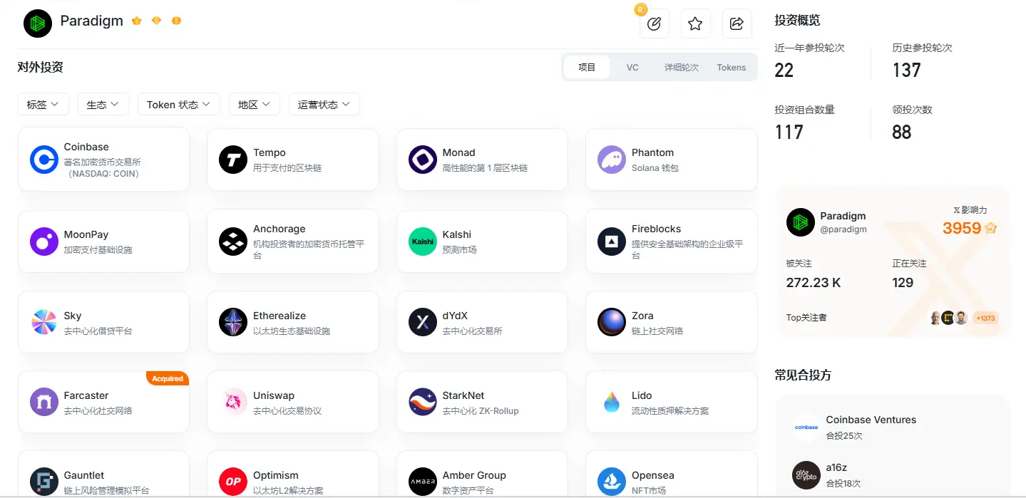Switch to the VC tab
Screen dimensions: 1026x498
pos(632,67)
